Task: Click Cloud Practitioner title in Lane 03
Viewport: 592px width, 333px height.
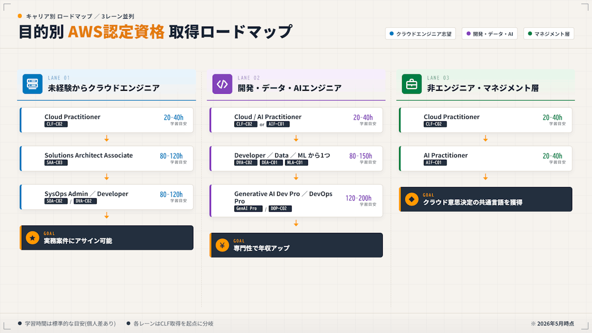Action: pyautogui.click(x=451, y=117)
